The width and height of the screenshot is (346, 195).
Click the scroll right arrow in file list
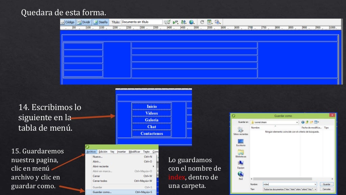(x=332, y=179)
